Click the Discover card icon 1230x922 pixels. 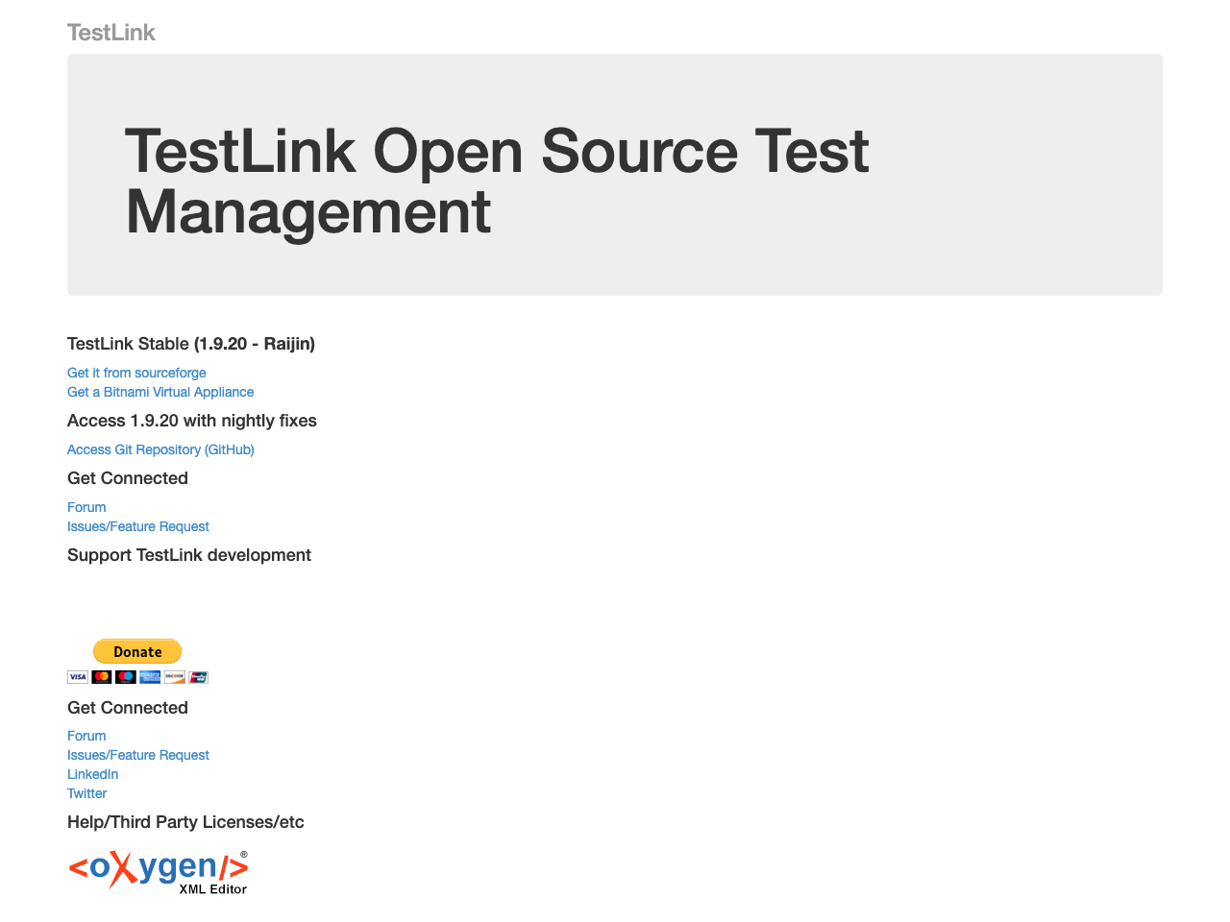(175, 677)
